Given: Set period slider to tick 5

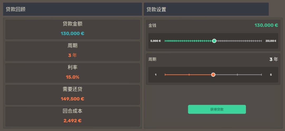Looking at the screenshot, I should 261,75.
